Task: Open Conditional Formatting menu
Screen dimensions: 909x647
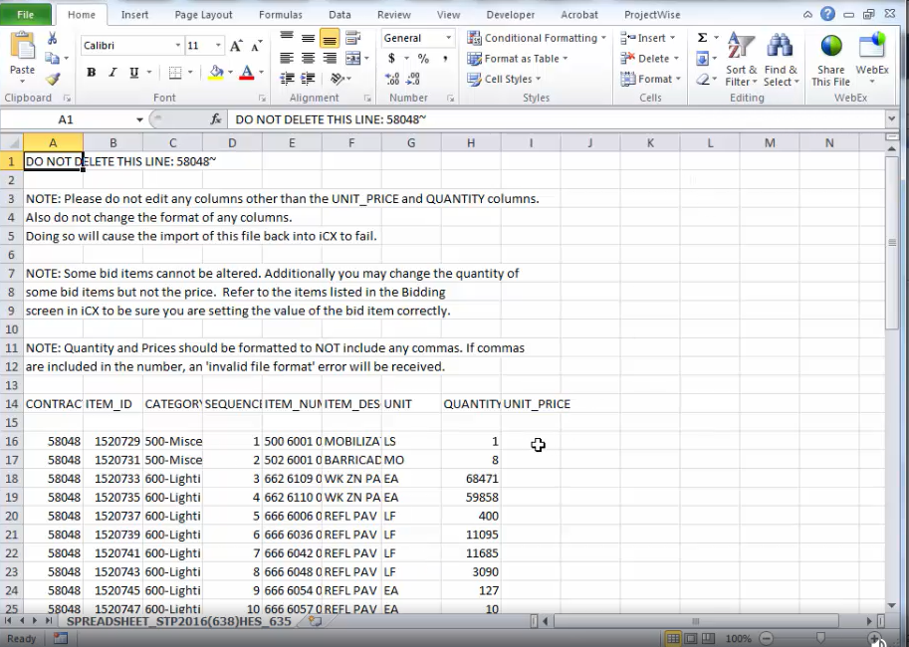Action: coord(537,38)
